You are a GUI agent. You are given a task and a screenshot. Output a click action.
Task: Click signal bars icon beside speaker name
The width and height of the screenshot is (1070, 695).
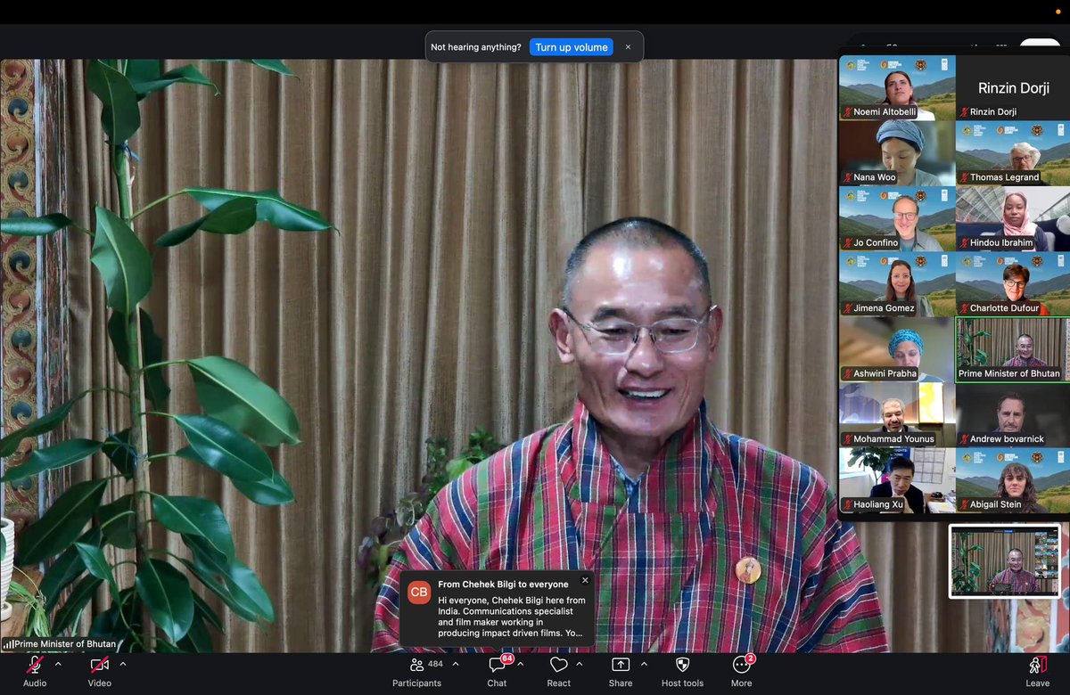coord(8,643)
